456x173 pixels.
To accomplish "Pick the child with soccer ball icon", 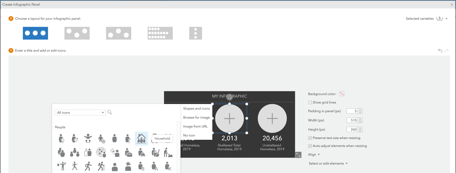I will [101, 139].
